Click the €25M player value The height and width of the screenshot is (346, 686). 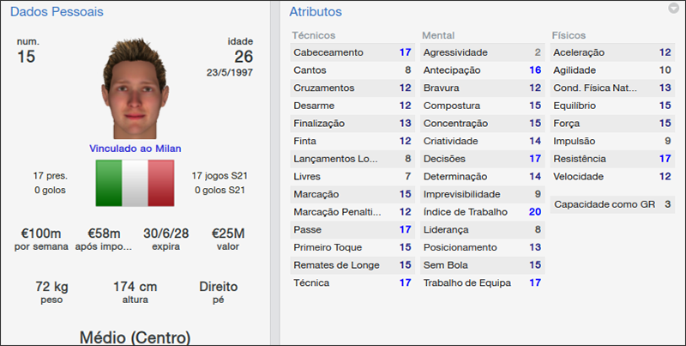pos(229,234)
